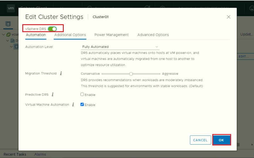The width and height of the screenshot is (254, 158).
Task: Toggle the vSphere DRS switch
Action: click(52, 29)
